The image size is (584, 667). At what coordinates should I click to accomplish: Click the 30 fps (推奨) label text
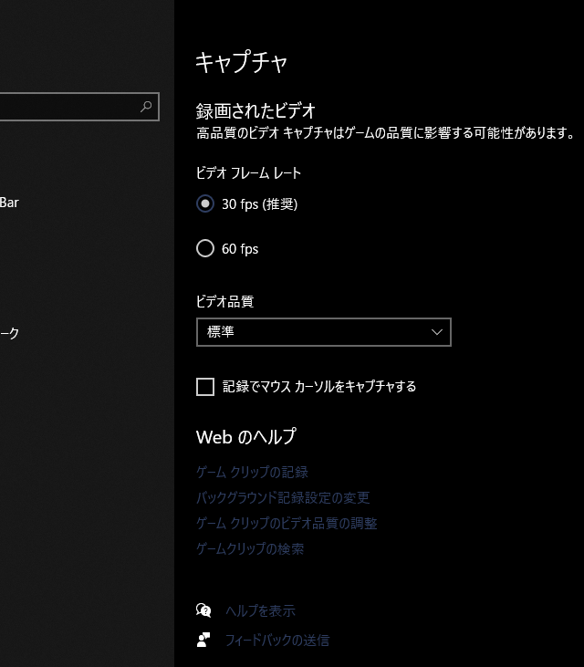click(259, 204)
